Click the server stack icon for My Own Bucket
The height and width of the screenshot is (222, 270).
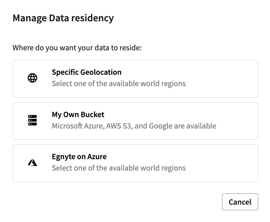tap(32, 120)
